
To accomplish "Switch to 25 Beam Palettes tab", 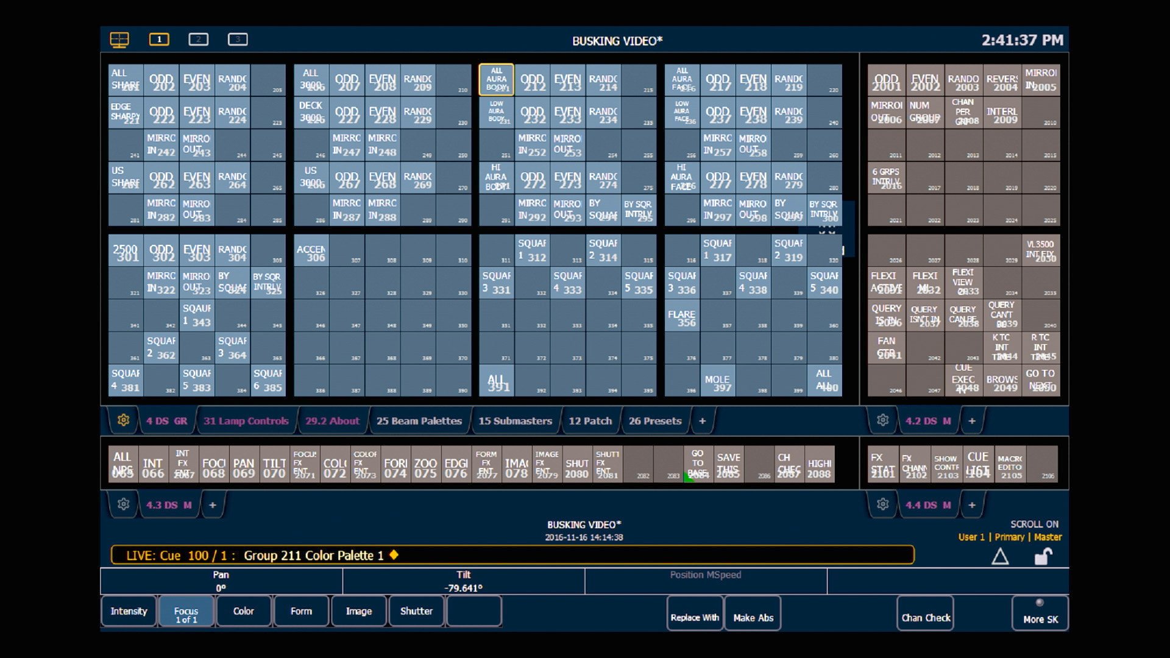I will point(419,421).
